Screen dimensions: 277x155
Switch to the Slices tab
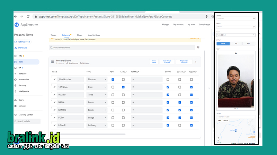coord(80,35)
